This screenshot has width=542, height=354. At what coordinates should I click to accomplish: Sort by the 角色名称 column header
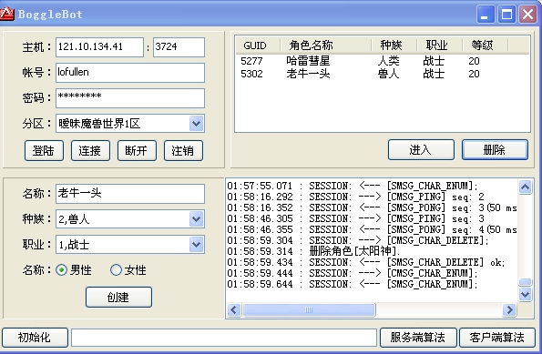tap(325, 45)
